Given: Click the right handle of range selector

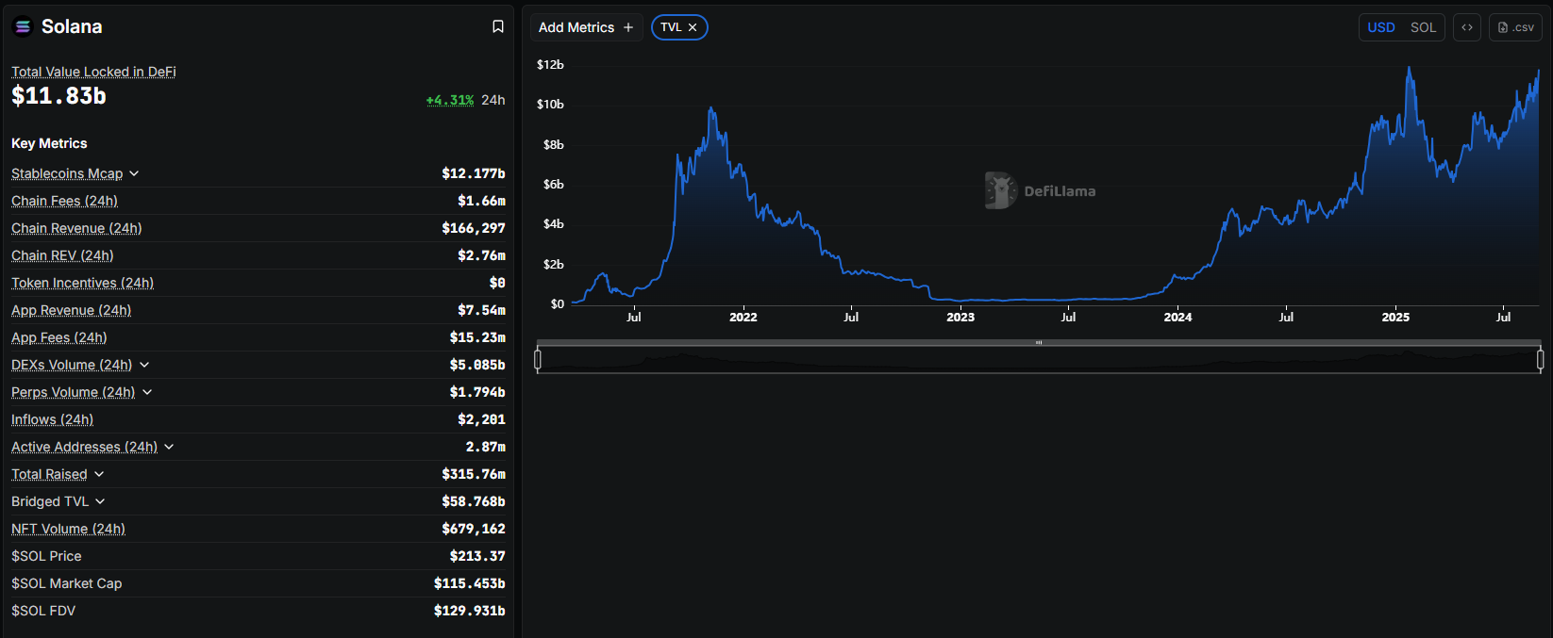Looking at the screenshot, I should (1540, 359).
